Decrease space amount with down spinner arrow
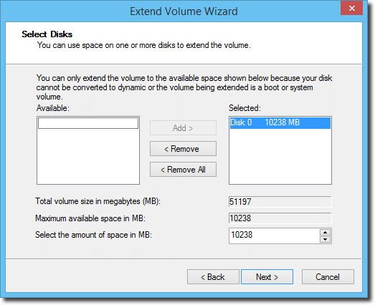 tap(325, 239)
